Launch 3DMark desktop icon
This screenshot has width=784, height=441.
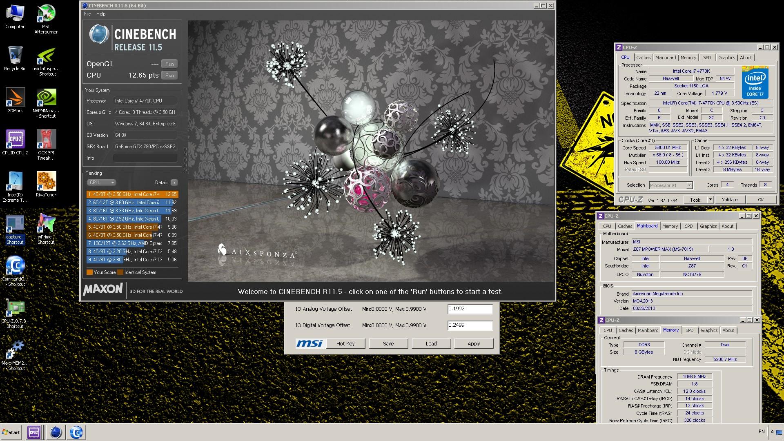[15, 100]
